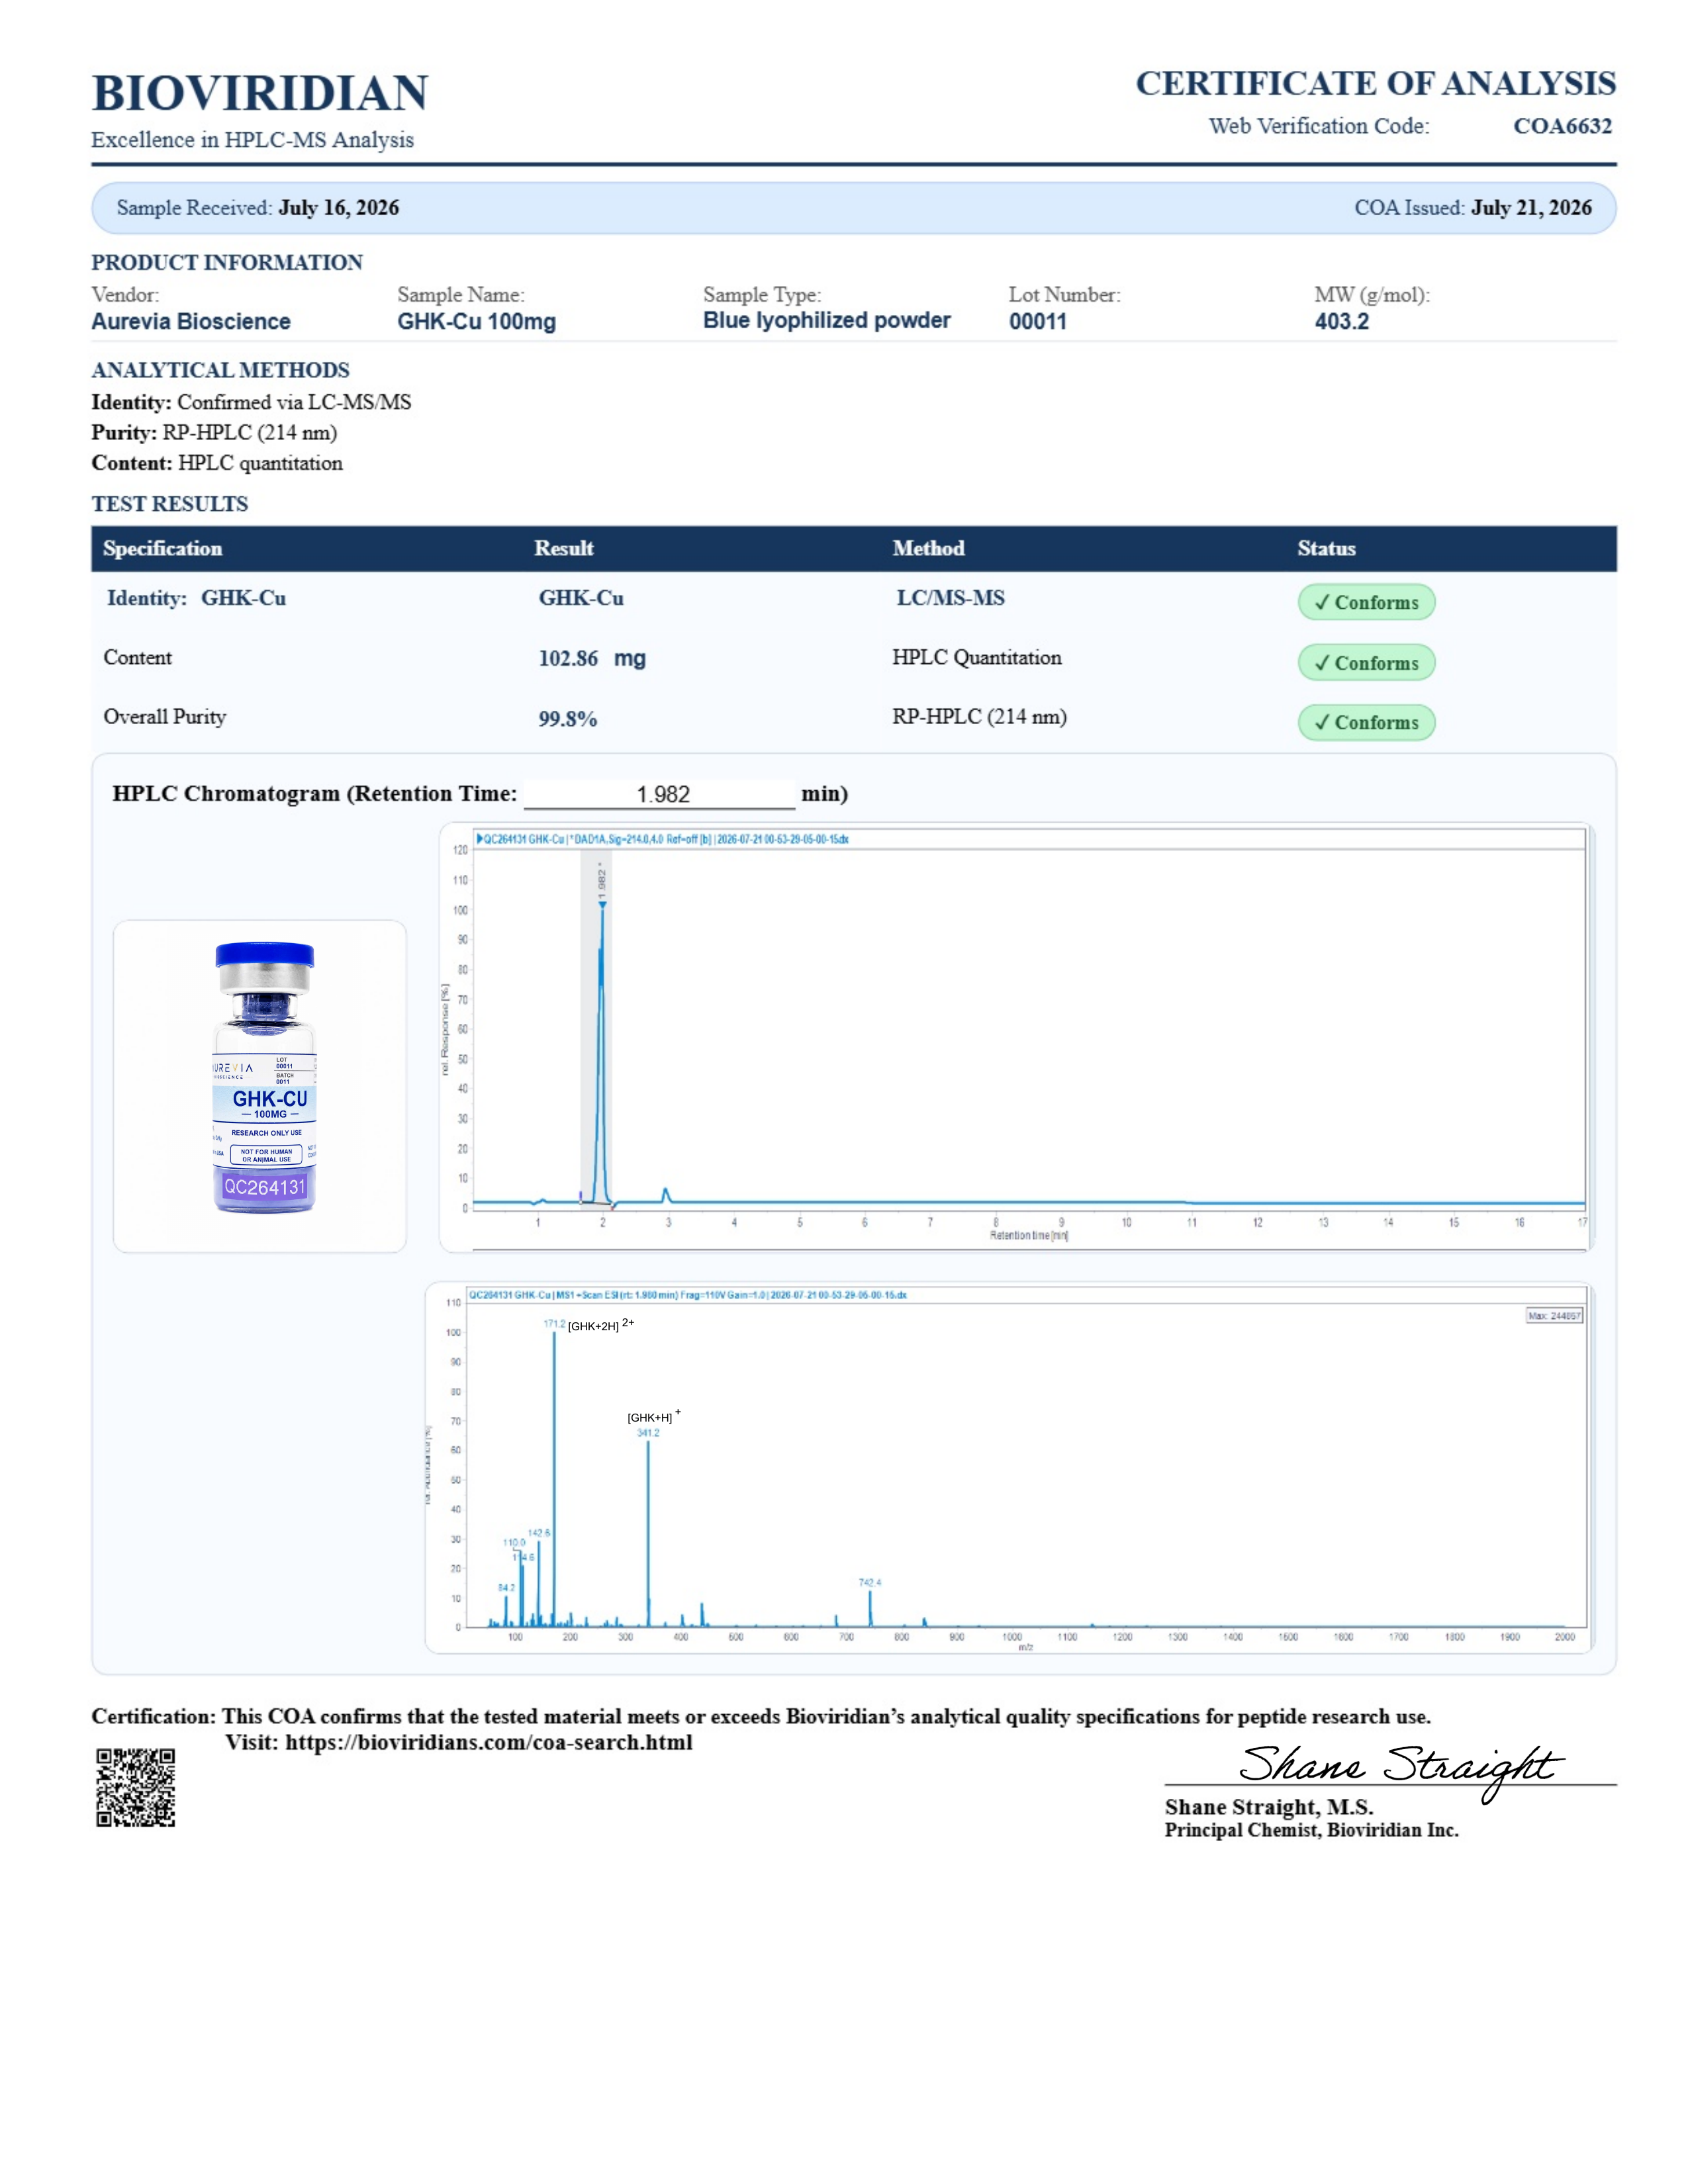
Task: Click the Conforms badge in Content row
Action: click(x=1366, y=662)
